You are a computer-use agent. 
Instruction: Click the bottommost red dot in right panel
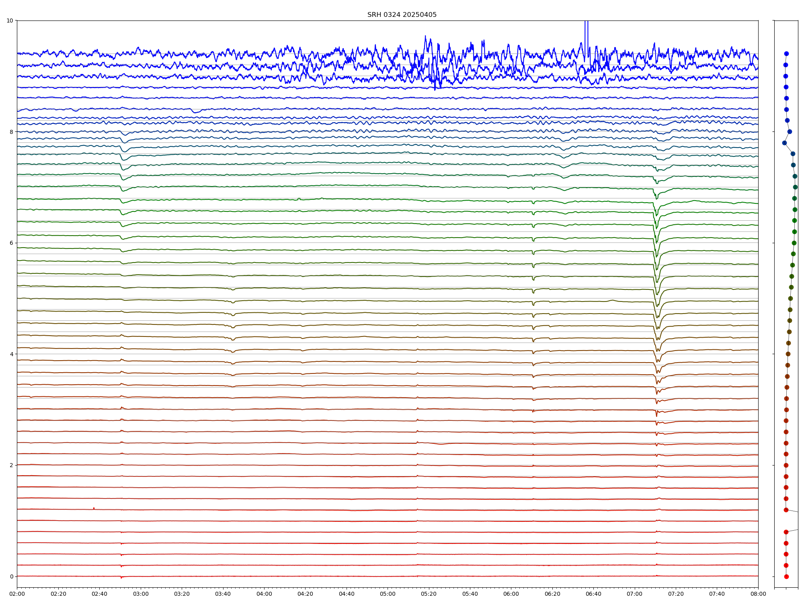[786, 576]
